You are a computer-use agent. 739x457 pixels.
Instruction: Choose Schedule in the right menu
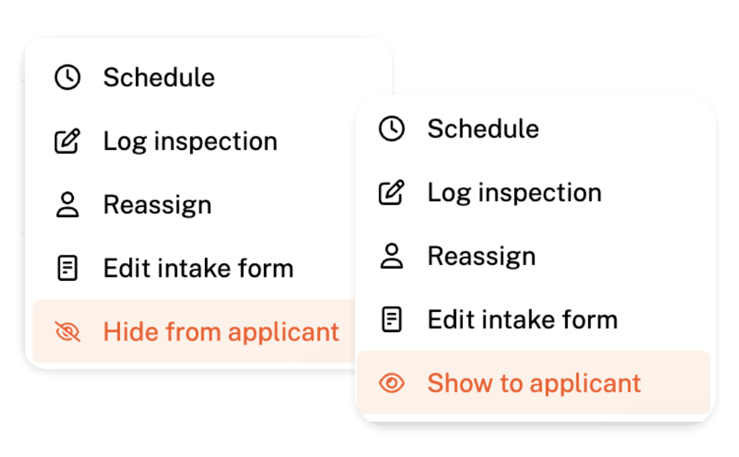[x=483, y=129]
